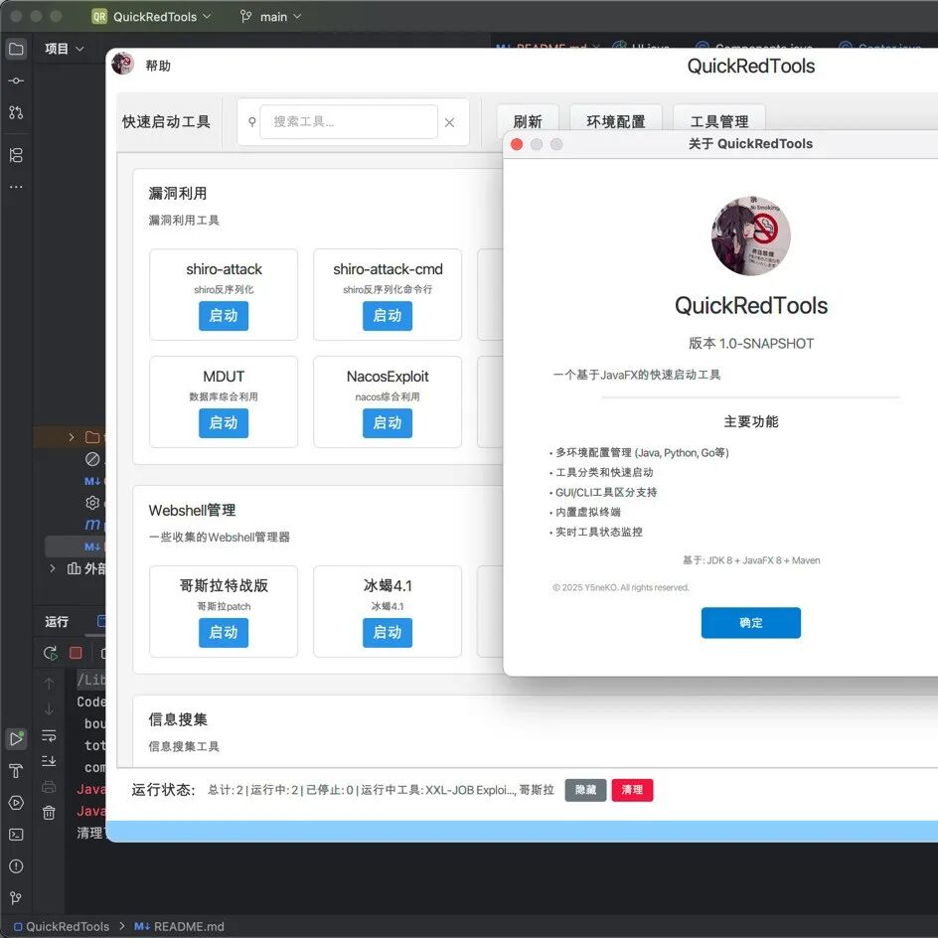This screenshot has width=938, height=938.
Task: Select the 运行 tab in bottom panel
Action: click(57, 622)
